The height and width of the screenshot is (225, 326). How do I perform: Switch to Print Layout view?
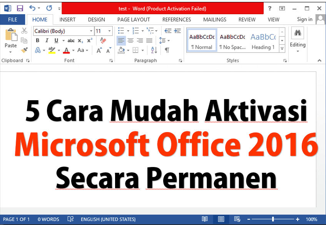(x=221, y=219)
